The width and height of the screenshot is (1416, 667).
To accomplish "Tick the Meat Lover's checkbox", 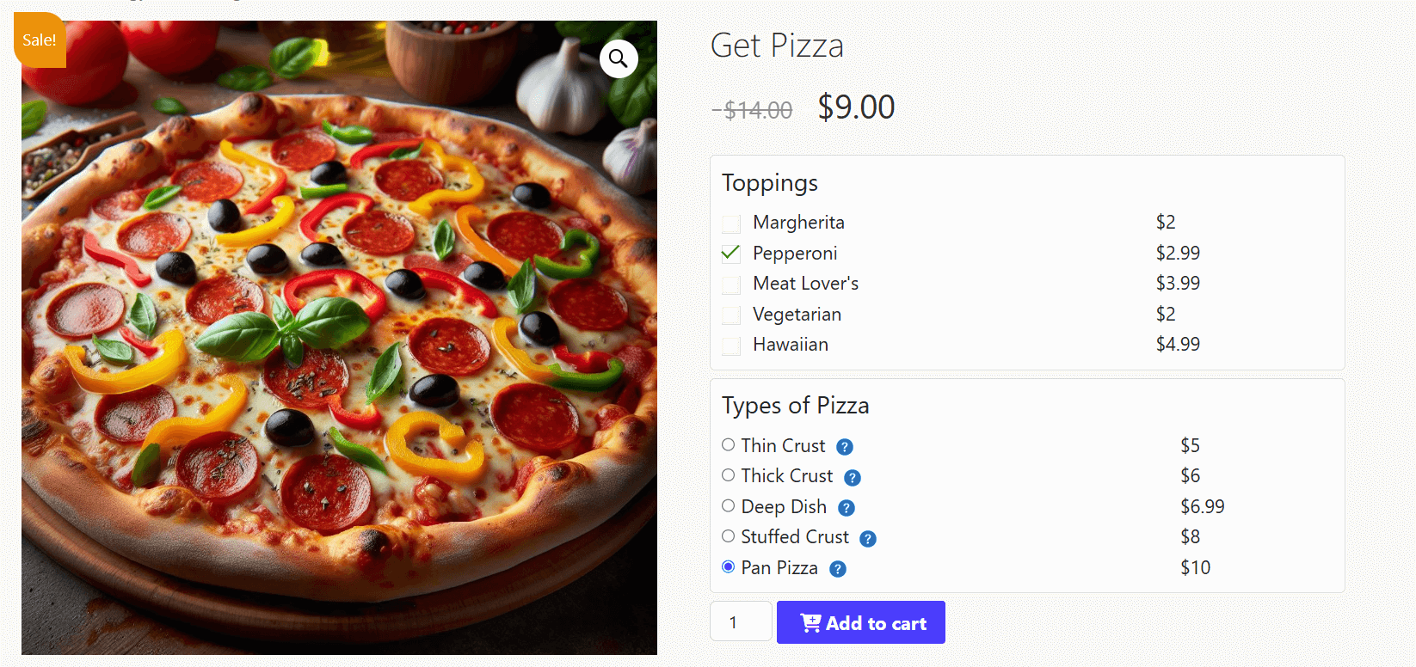I will pyautogui.click(x=731, y=285).
